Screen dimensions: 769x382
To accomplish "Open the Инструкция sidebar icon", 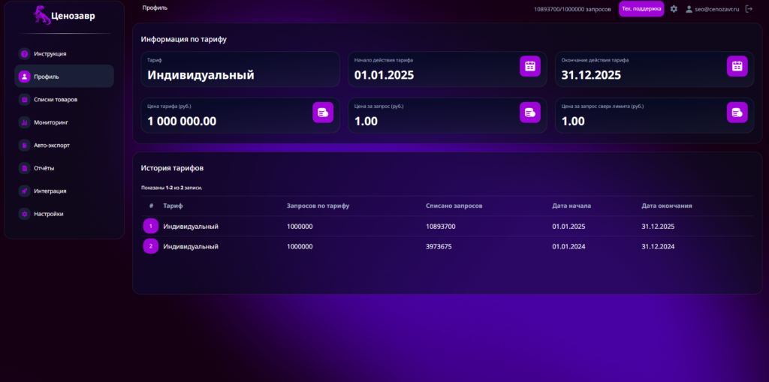I will coord(24,54).
